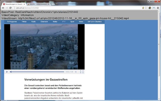Screen dimensions: 161x101
Task: Minimize the Chrome window
Action: (x=149, y=1)
